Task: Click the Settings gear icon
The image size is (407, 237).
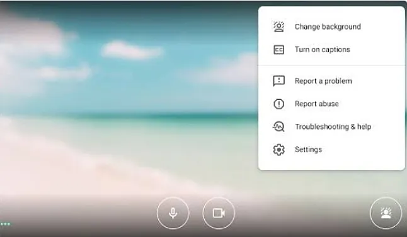Action: click(x=278, y=150)
